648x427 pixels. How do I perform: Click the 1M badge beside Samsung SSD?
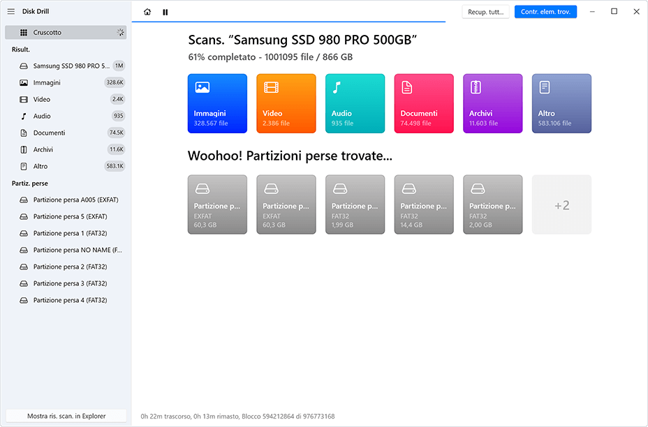tap(119, 66)
